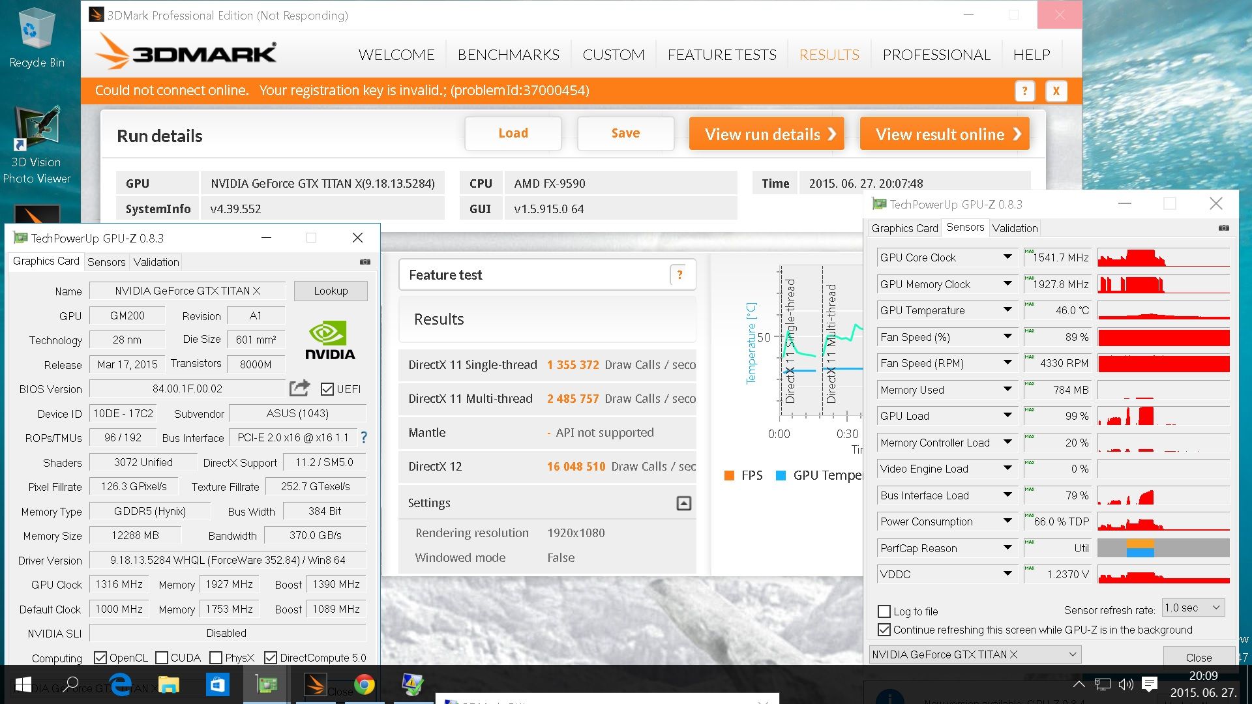
Task: Open File Explorer from taskbar
Action: click(168, 684)
